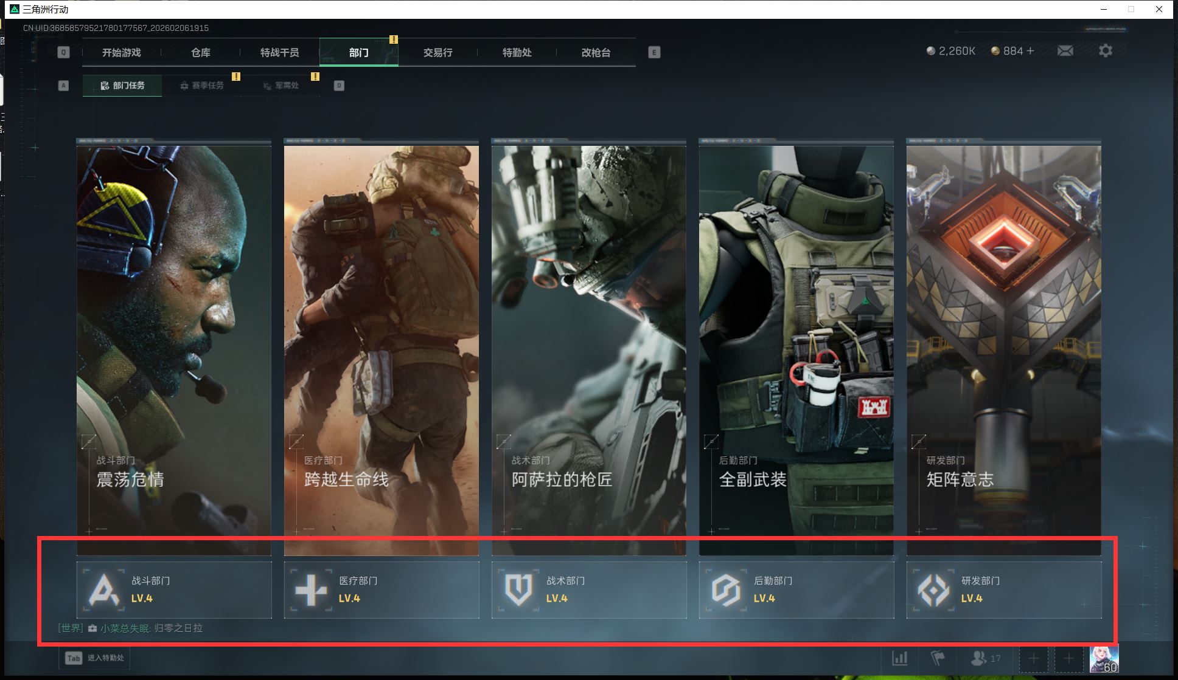
Task: Open the flags icon in bottom bar
Action: click(x=937, y=658)
